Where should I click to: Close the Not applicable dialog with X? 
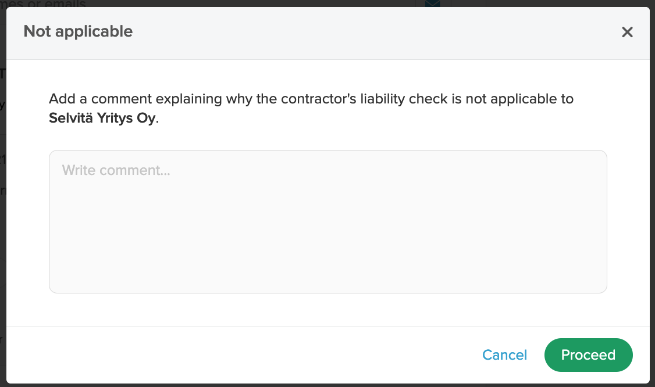[x=627, y=32]
